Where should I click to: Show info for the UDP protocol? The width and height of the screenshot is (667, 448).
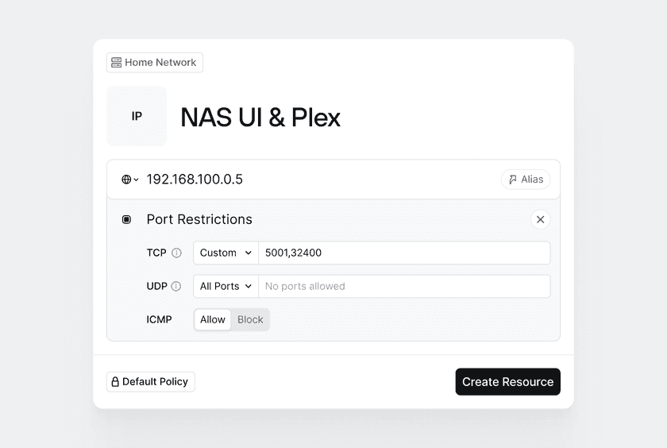[176, 286]
